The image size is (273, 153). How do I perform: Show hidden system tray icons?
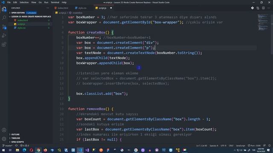click(x=235, y=150)
